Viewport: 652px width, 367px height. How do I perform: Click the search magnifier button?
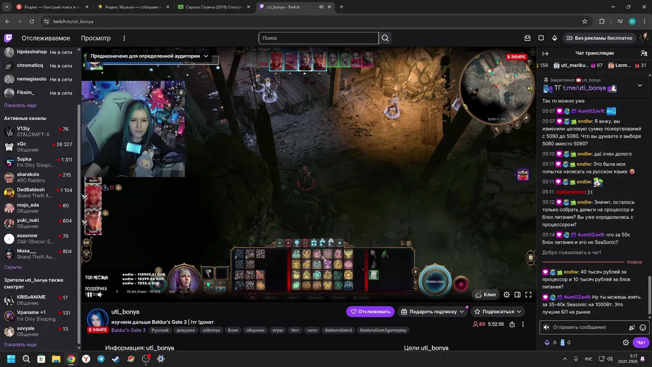(x=385, y=38)
